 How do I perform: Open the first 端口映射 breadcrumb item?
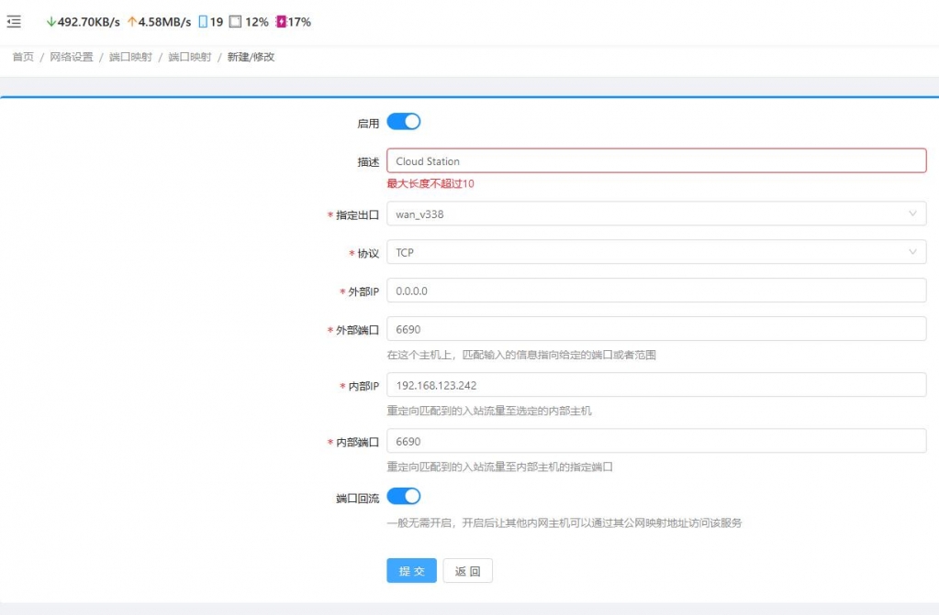pyautogui.click(x=130, y=57)
